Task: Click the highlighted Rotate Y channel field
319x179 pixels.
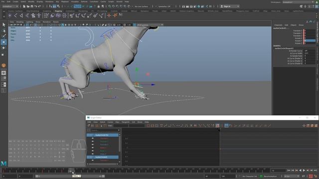Action: (310, 41)
